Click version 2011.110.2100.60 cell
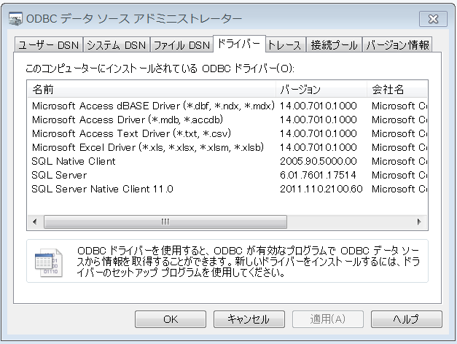This screenshot has height=344, width=457. 321,189
